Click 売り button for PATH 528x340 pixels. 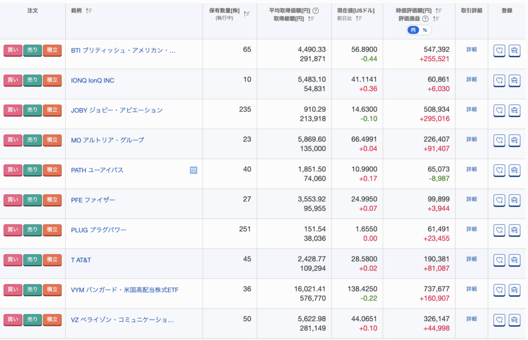(x=32, y=170)
